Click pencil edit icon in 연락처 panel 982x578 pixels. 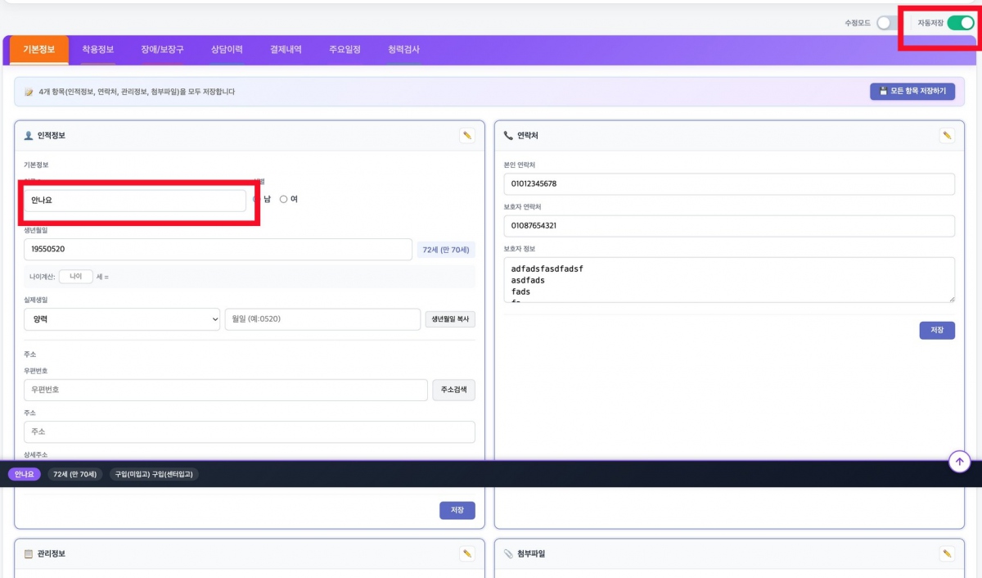(x=947, y=136)
